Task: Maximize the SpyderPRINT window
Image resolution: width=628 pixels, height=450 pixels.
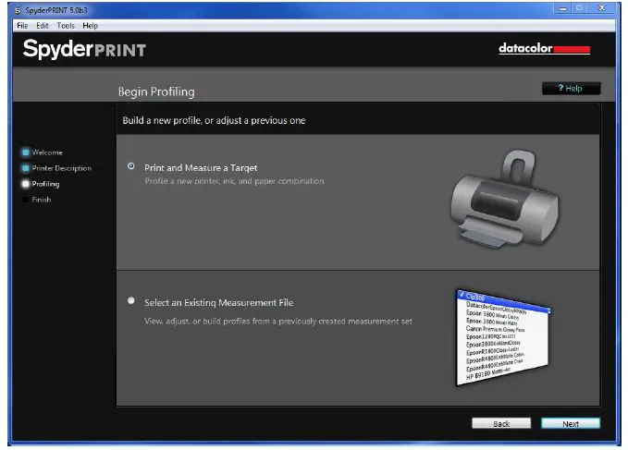Action: pos(580,8)
